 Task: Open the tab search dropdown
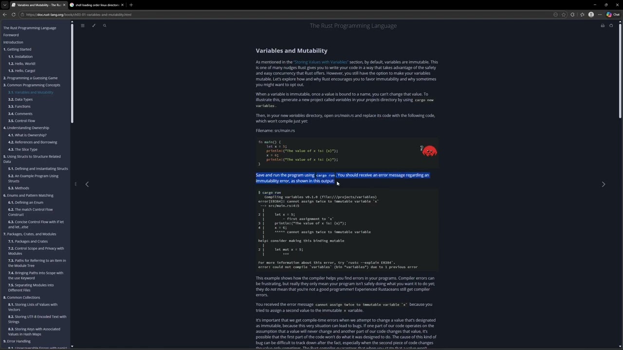click(4, 5)
